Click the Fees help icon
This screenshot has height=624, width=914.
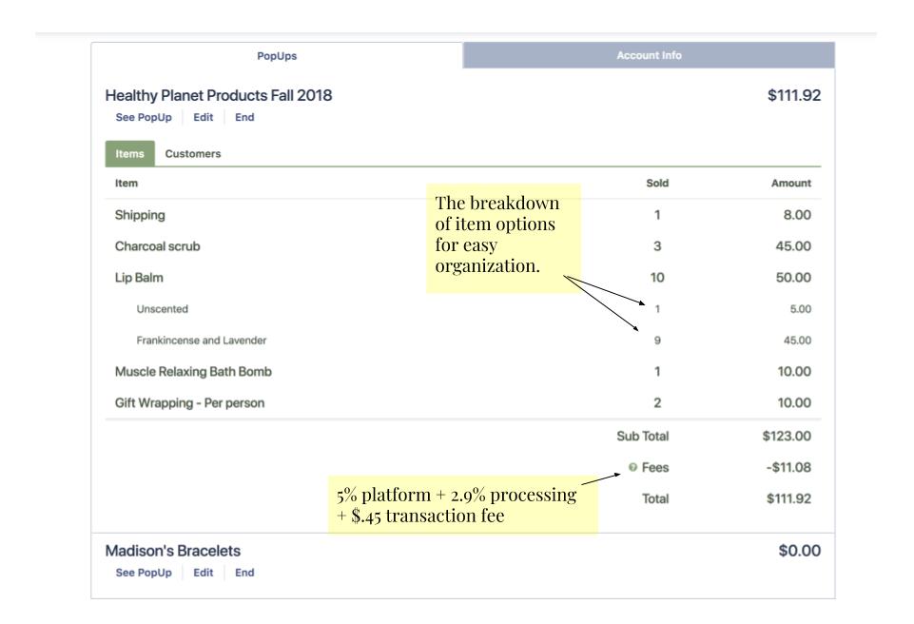[x=632, y=467]
